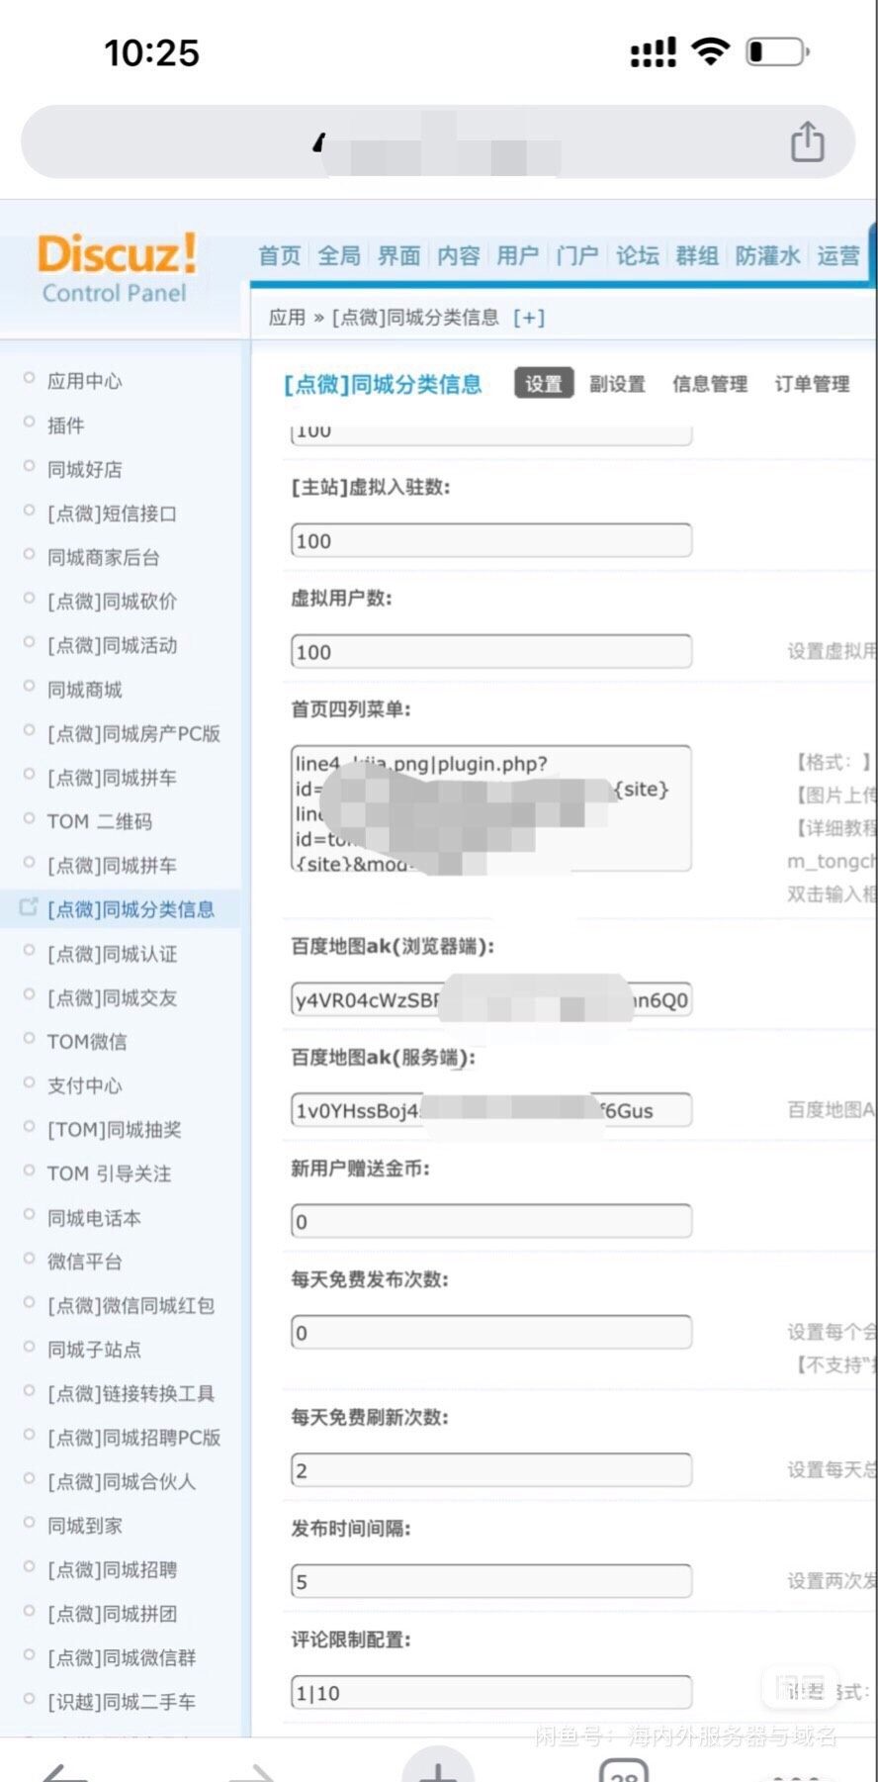Image resolution: width=878 pixels, height=1782 pixels.
Task: Click the external-link icon beside sidebar 同城分类信息
Action: pos(29,906)
